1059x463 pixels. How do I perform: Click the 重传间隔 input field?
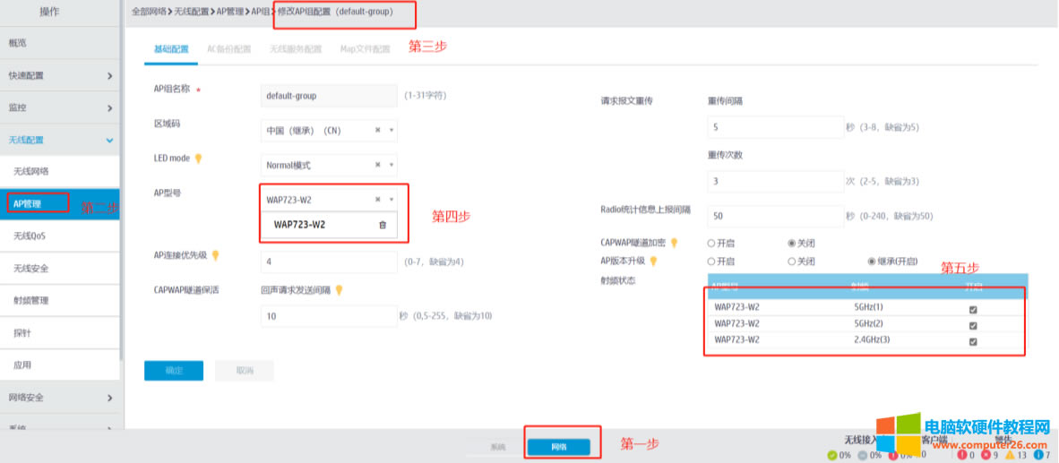[775, 127]
